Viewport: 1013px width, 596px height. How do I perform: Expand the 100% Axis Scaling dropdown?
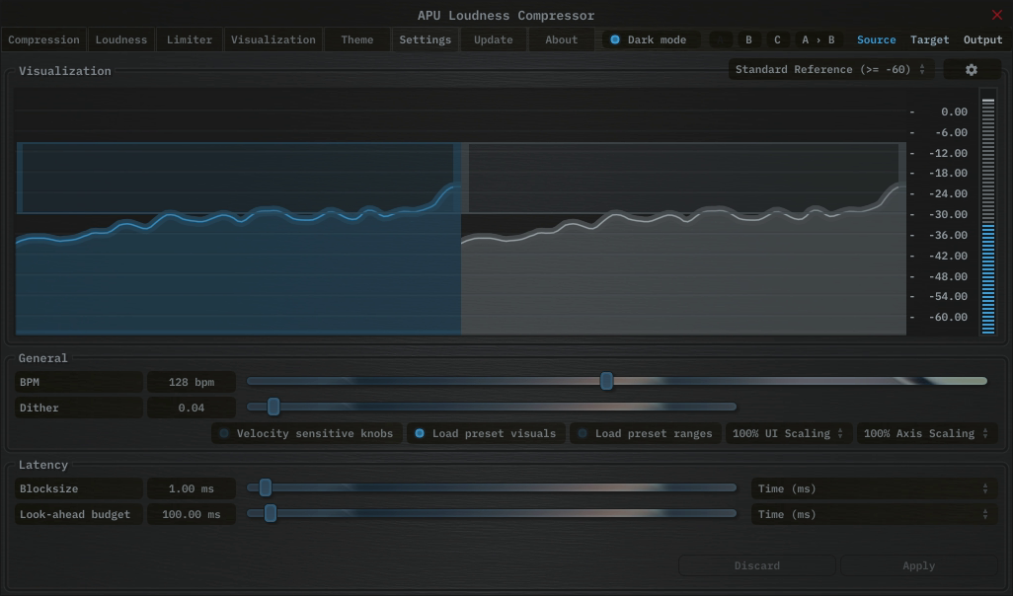[926, 433]
